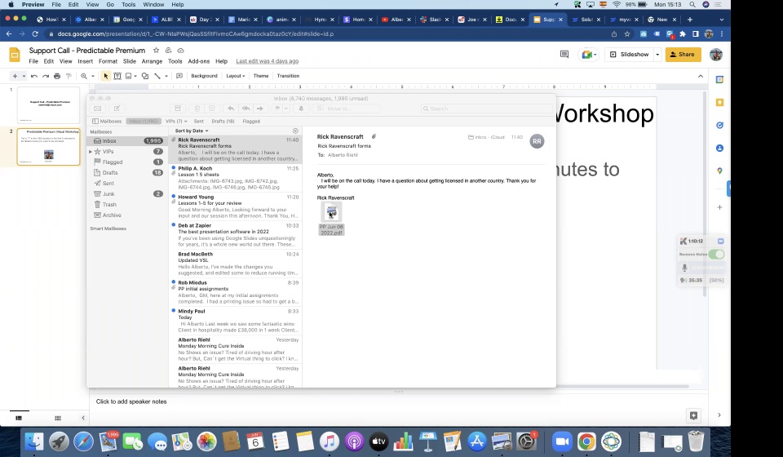Open the Insert menu in Slides
This screenshot has width=783, height=457.
86,61
